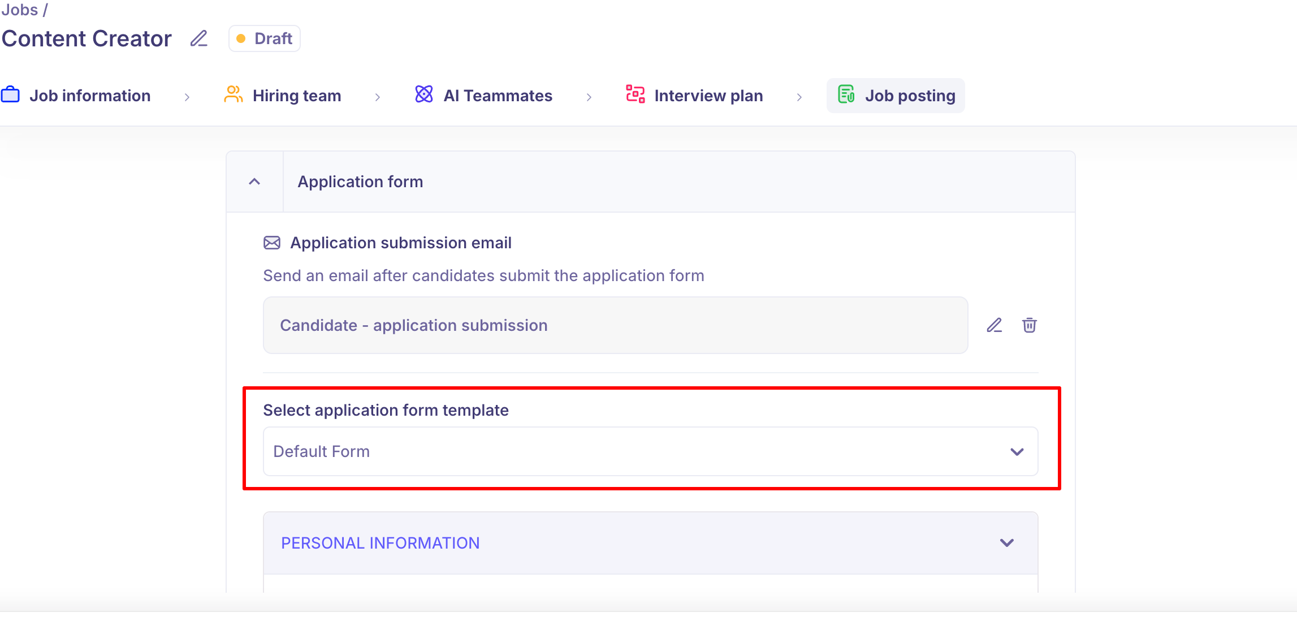Click the Job information briefcase icon
Image resolution: width=1297 pixels, height=621 pixels.
[x=10, y=94]
